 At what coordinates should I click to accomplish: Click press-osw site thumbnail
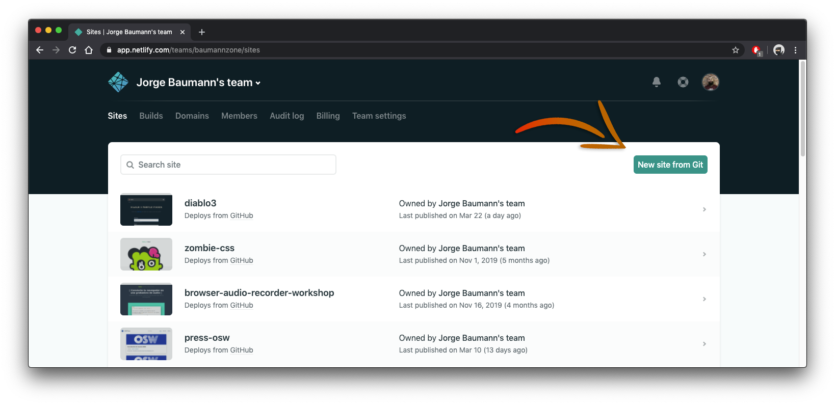[146, 344]
